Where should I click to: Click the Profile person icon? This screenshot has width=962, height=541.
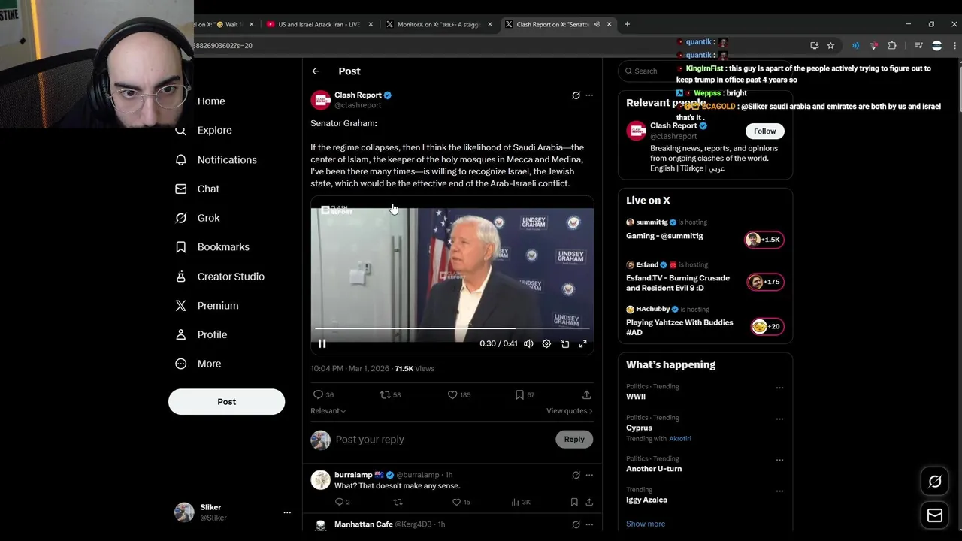click(x=180, y=334)
